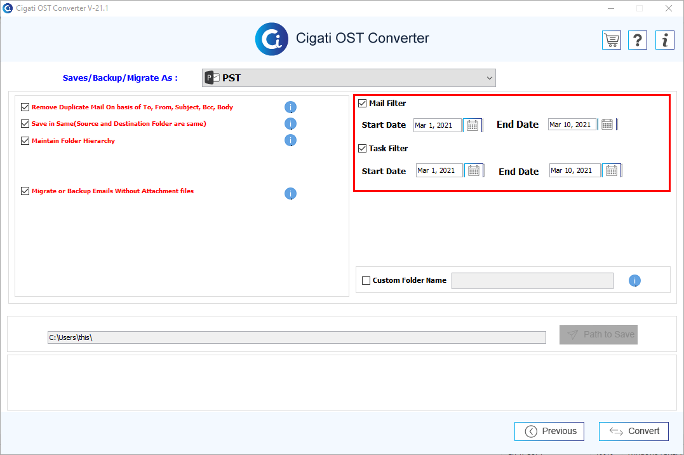Open calendar for Mail Filter End Date
This screenshot has width=684, height=455.
(607, 125)
